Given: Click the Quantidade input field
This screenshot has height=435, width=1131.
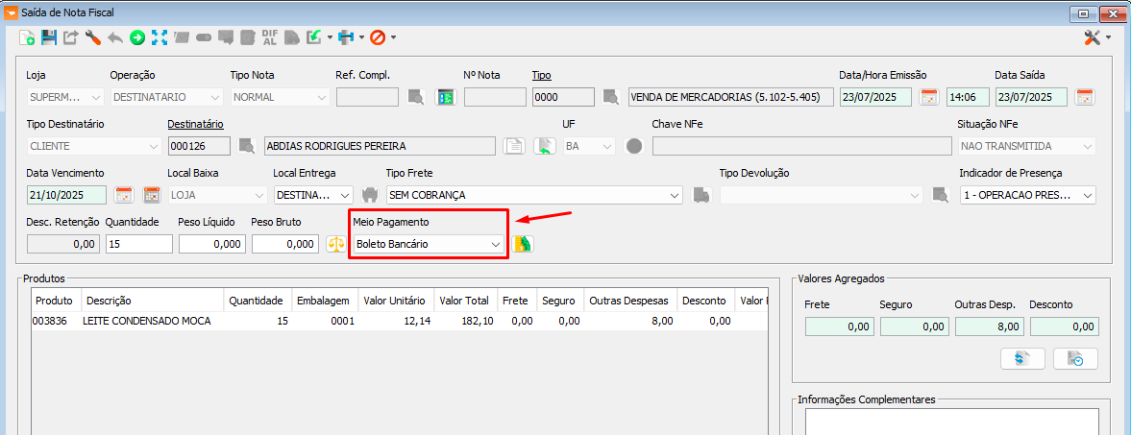Looking at the screenshot, I should coord(138,244).
